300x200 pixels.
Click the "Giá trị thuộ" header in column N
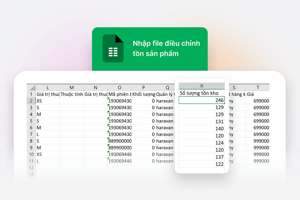[x=95, y=94]
